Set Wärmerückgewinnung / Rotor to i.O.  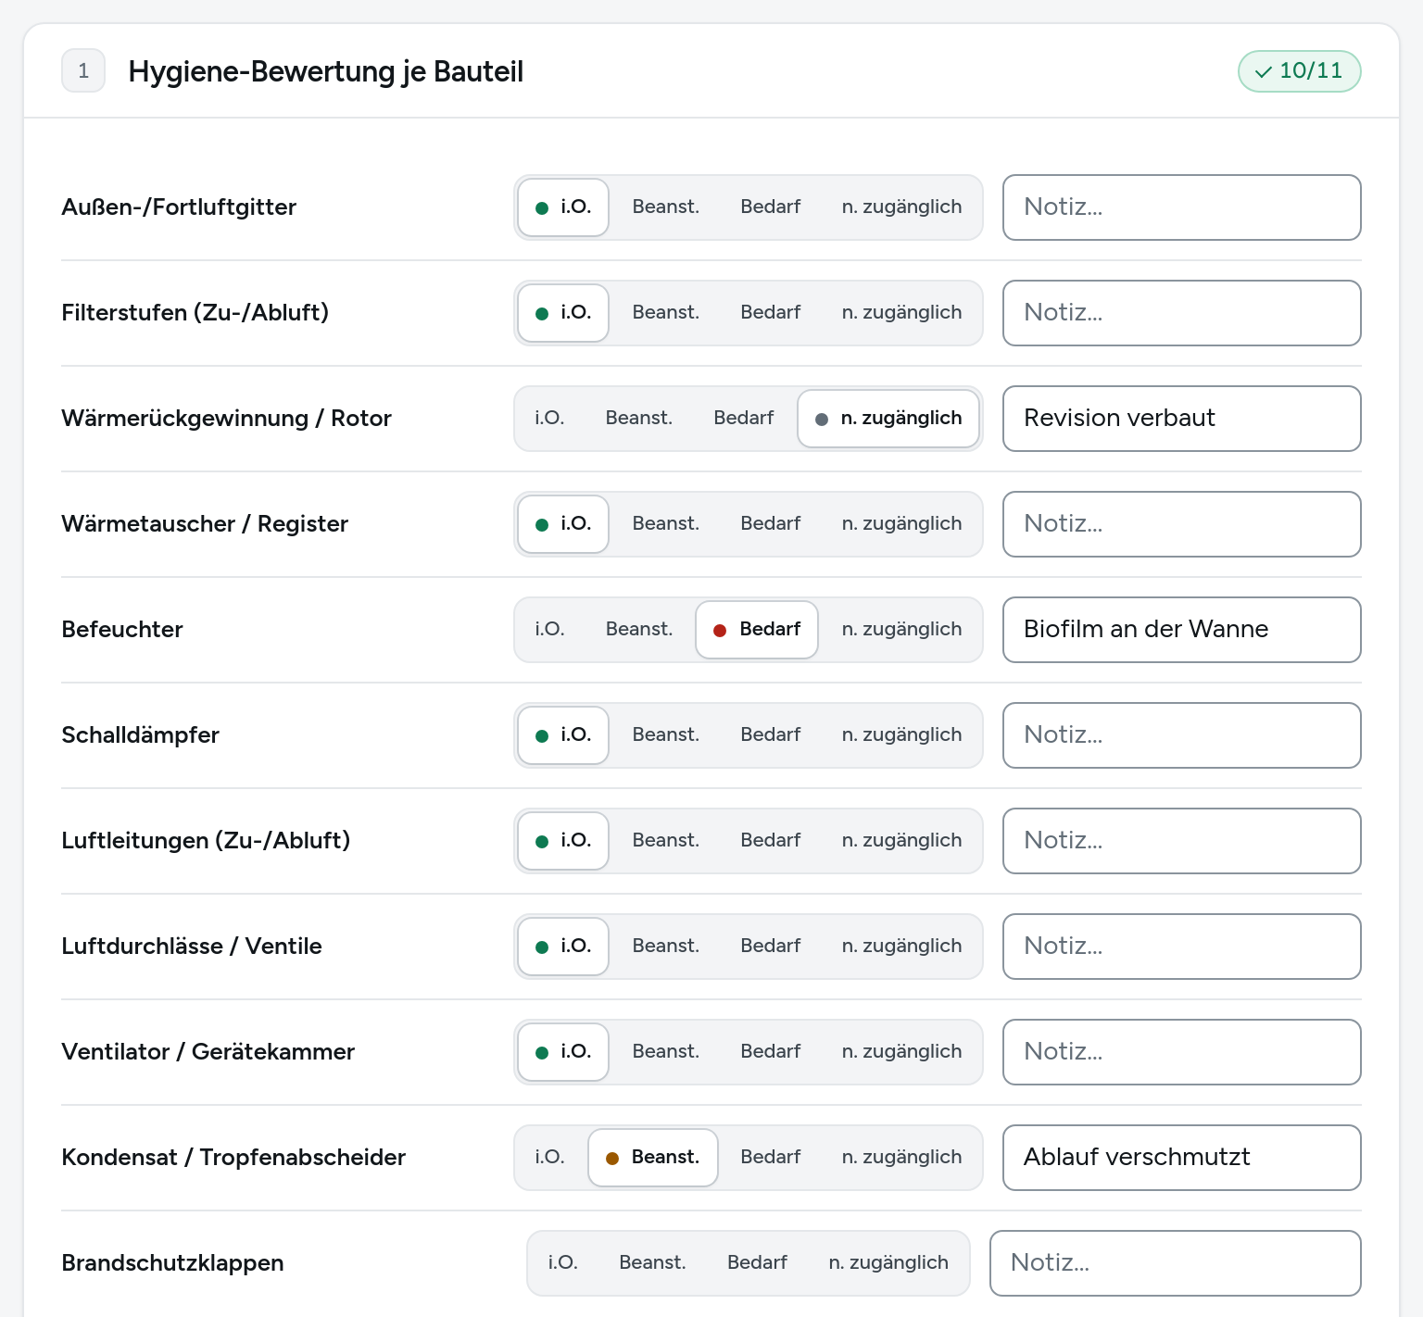tap(549, 419)
